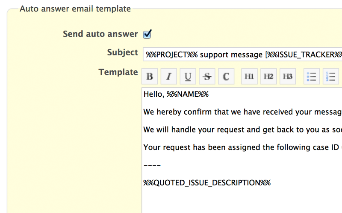This screenshot has height=213, width=342.
Task: Place cursor on the "Hello, %%NAME%%" line
Action: [x=176, y=94]
